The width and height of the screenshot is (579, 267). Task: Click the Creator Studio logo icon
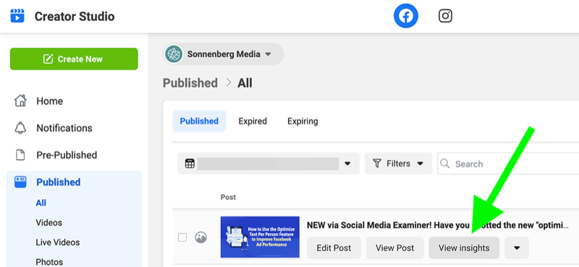(17, 16)
